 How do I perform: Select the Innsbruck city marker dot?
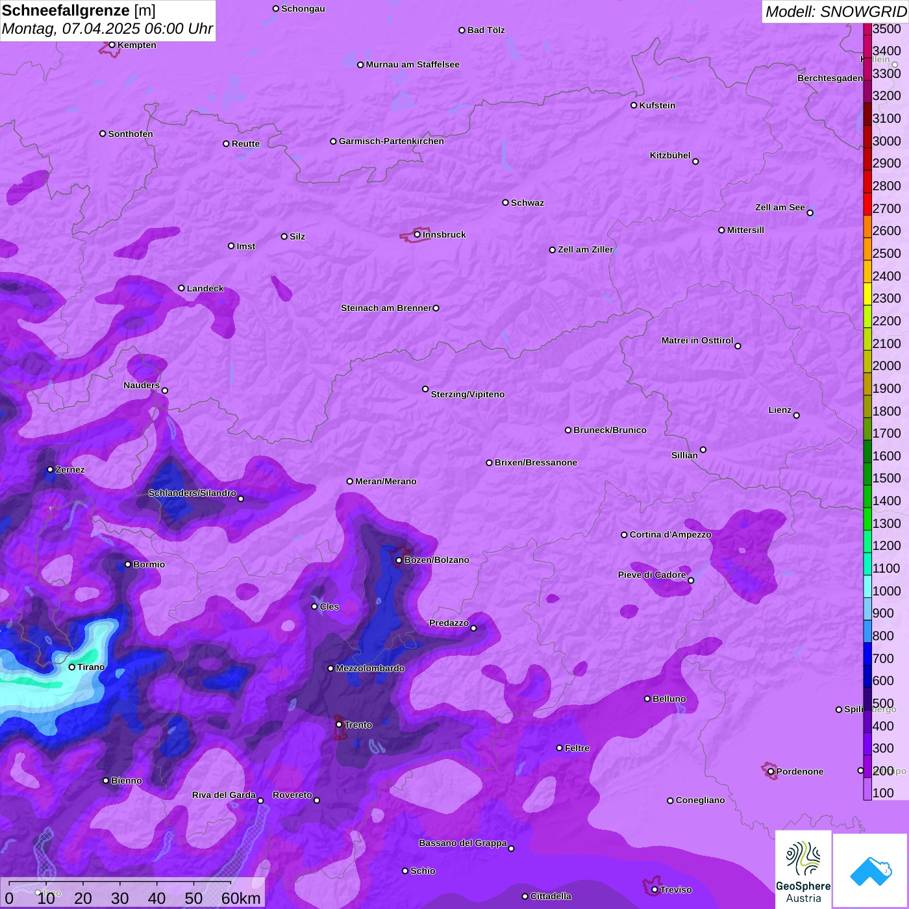417,234
